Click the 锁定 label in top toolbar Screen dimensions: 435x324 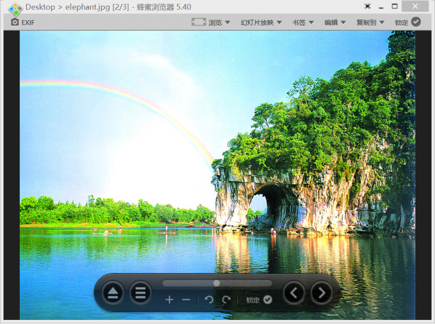point(401,23)
